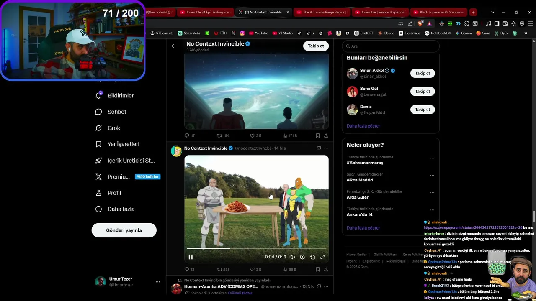View analytics showing 171 B views
536x301 pixels.
click(290, 135)
